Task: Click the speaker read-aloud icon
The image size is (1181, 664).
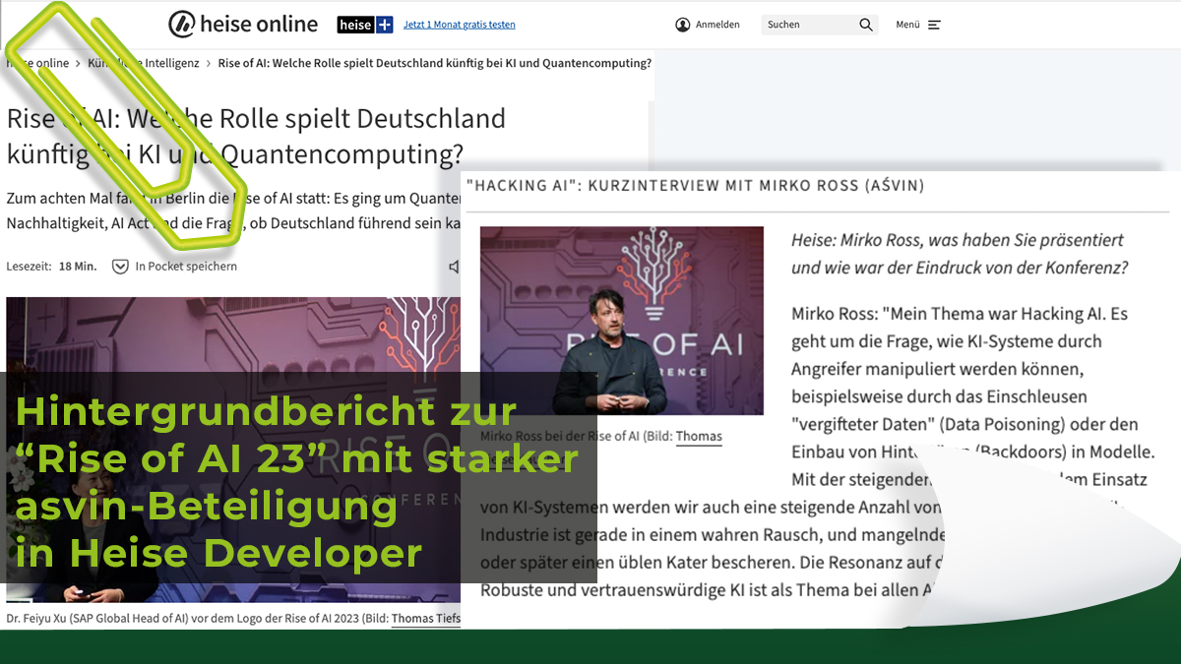Action: (x=454, y=267)
